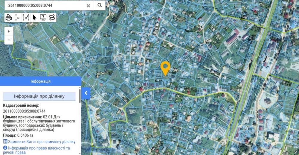299x155 pixels.
Task: Clear the cadastral number search field
Action: click(x=88, y=5)
